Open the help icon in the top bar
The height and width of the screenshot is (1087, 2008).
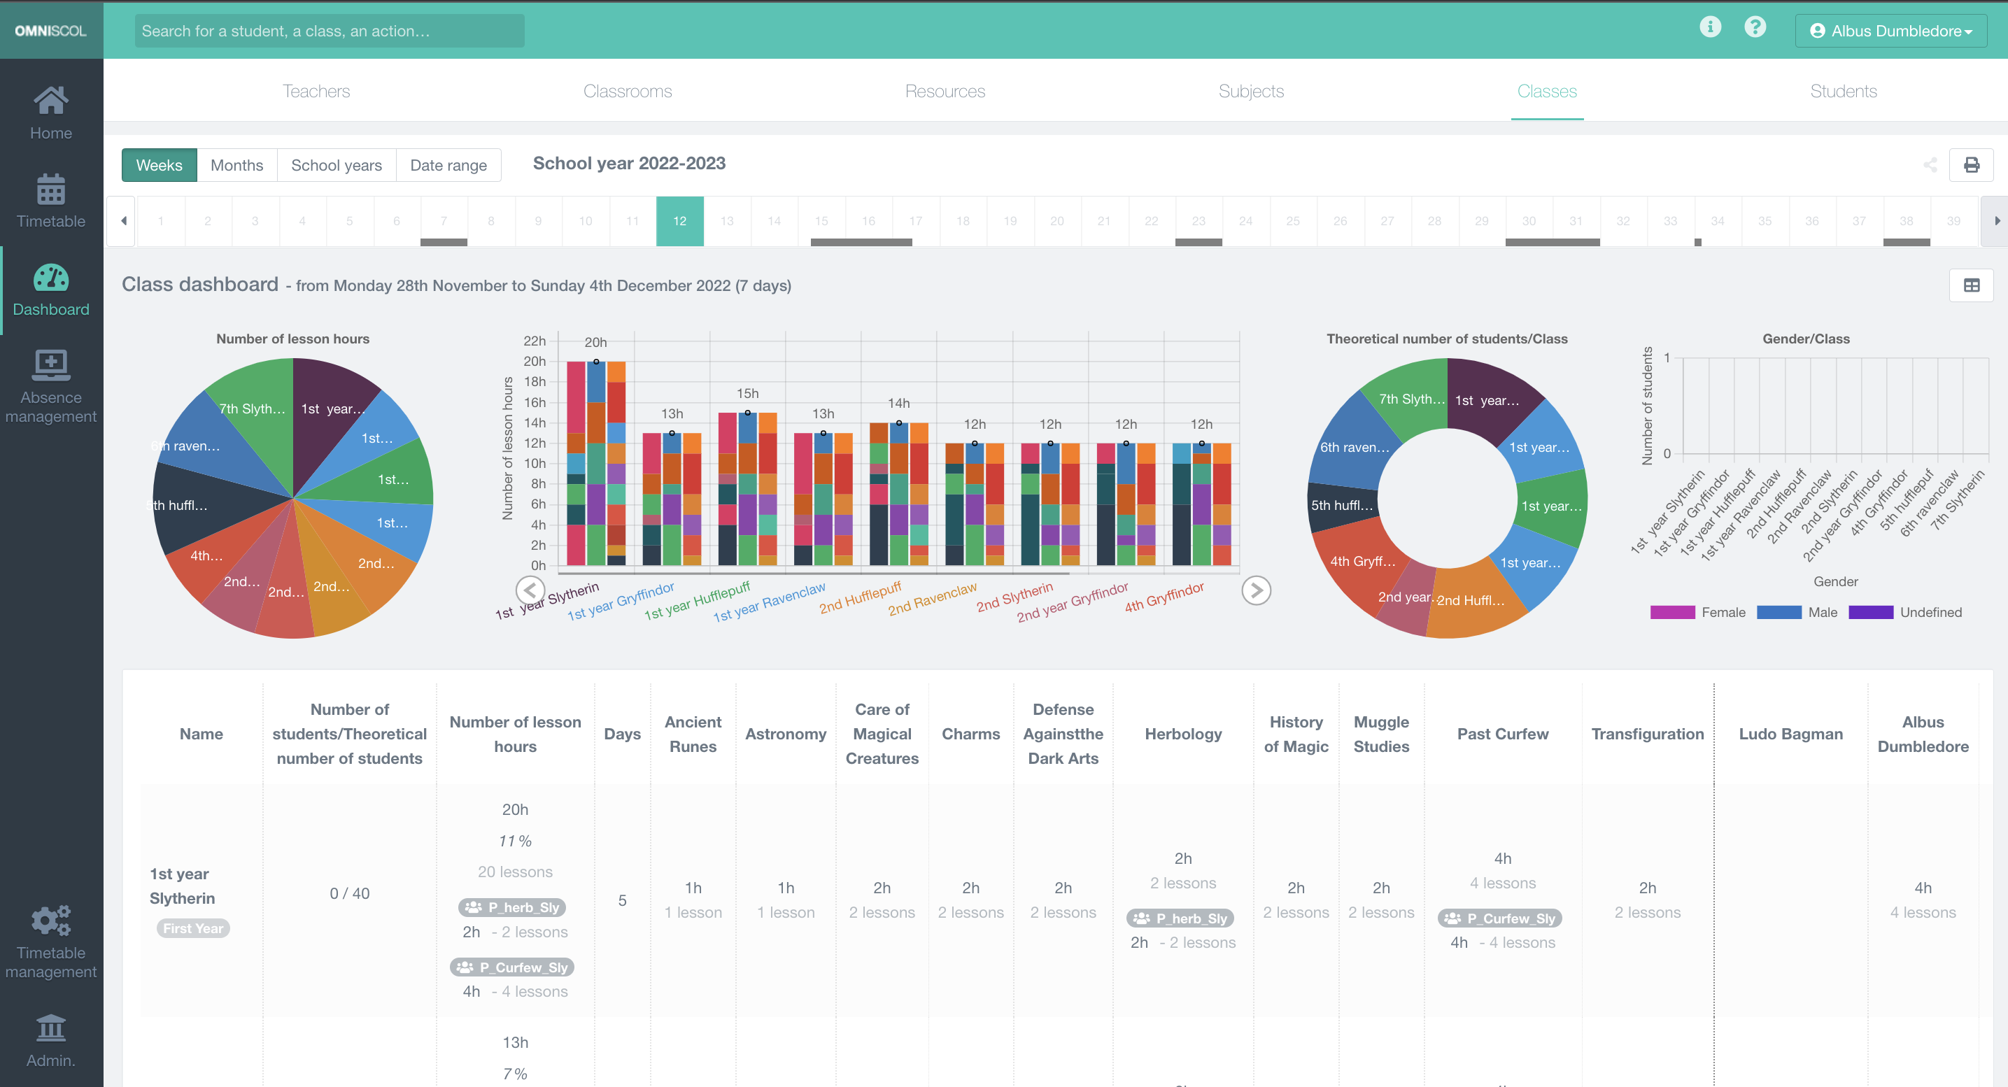click(1755, 27)
